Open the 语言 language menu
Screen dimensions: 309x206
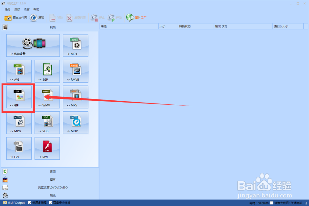(27, 9)
